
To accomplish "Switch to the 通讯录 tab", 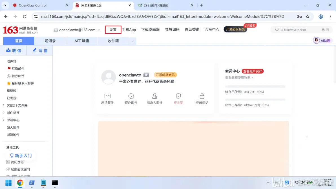I will 50,41.
